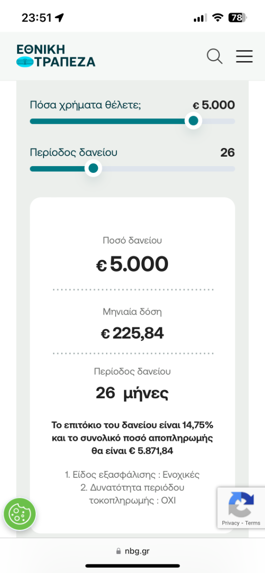
Task: Tap the battery indicator in status bar
Action: pos(237,18)
